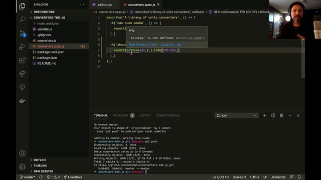Change encoding via UTF-8 status item
The height and width of the screenshot is (180, 321).
pos(255,177)
